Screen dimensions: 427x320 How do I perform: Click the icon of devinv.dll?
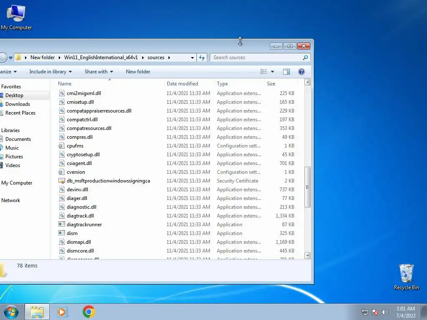coord(62,190)
